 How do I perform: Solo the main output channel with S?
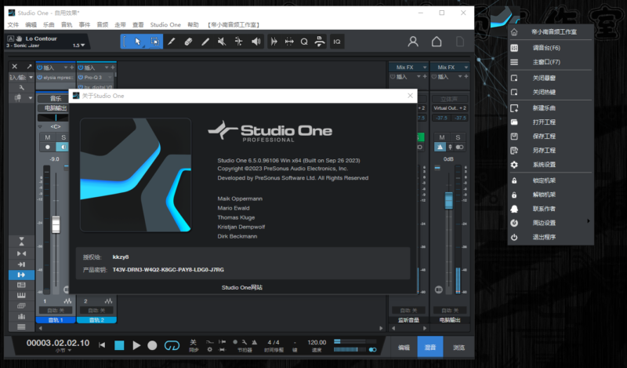tap(458, 137)
